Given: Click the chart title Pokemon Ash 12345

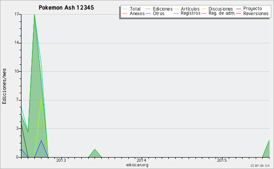Looking at the screenshot, I should (66, 7).
